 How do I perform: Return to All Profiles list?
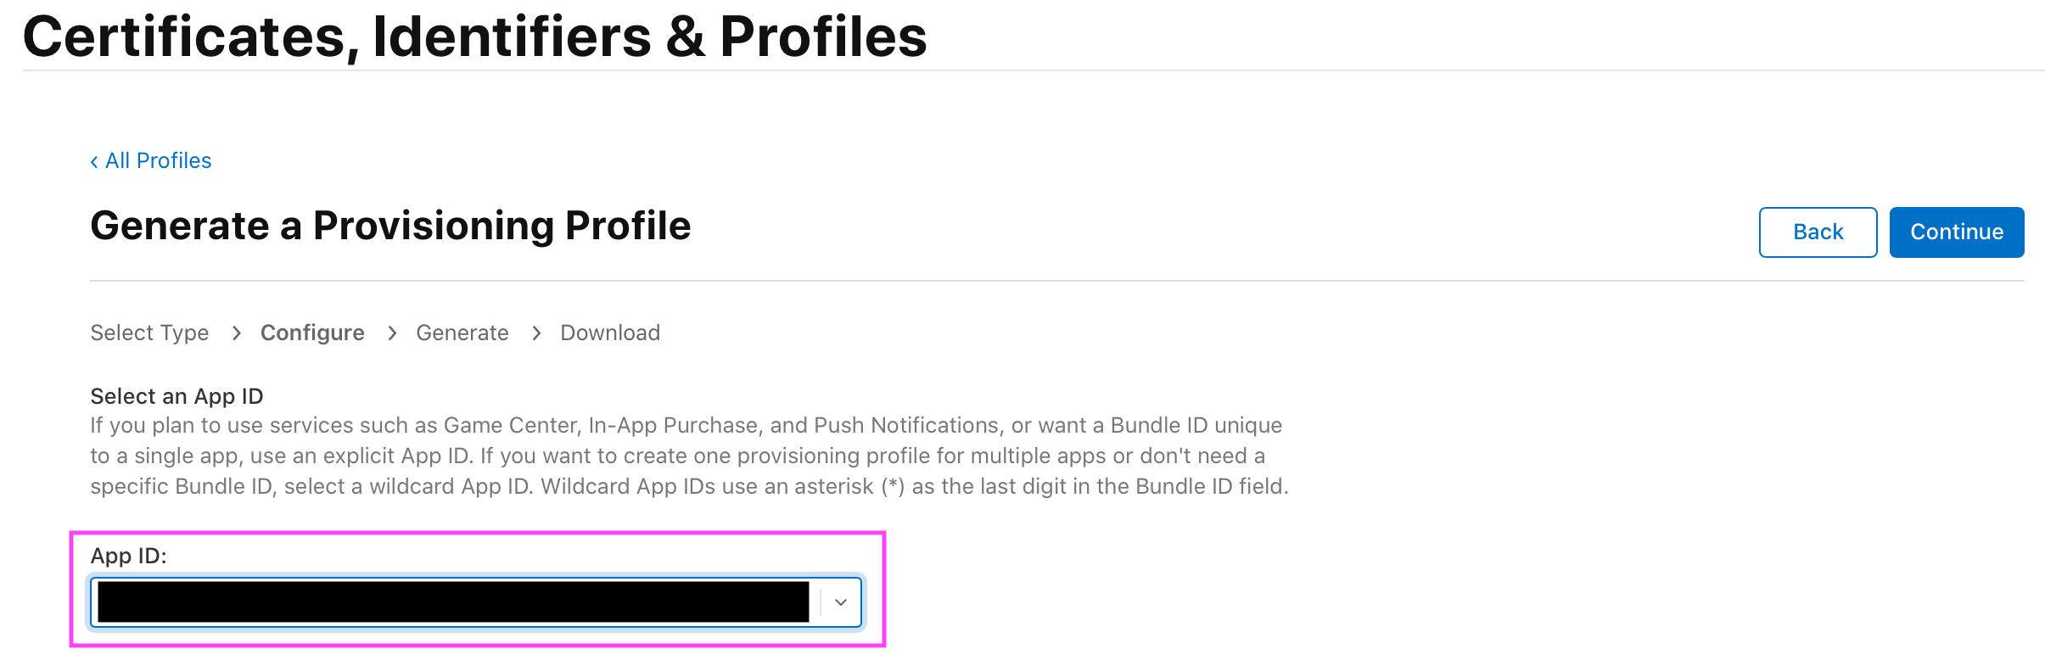tap(158, 161)
